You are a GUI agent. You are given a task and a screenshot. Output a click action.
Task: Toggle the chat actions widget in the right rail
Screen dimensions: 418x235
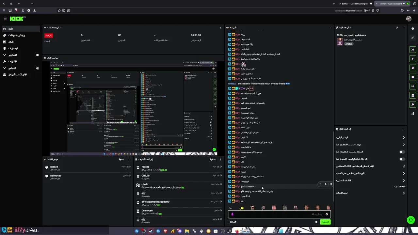coord(413,95)
